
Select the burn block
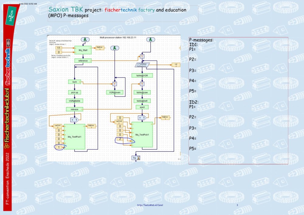pos(75,82)
